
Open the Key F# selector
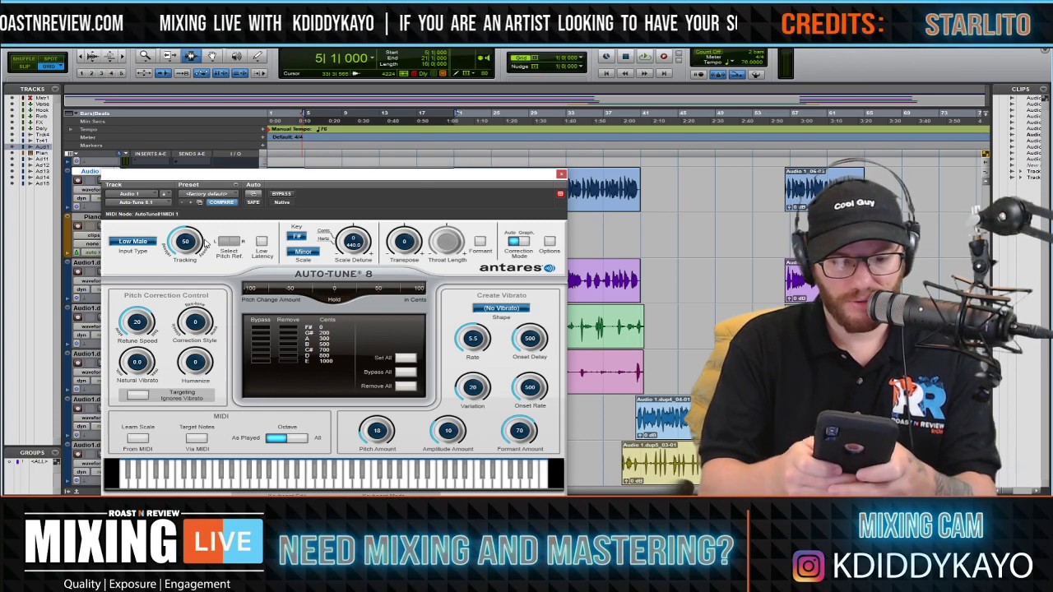pos(296,236)
